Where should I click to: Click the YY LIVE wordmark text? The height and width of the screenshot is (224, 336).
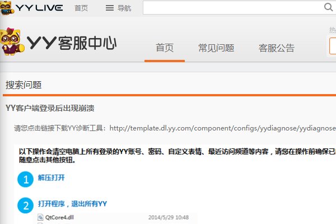(x=39, y=8)
